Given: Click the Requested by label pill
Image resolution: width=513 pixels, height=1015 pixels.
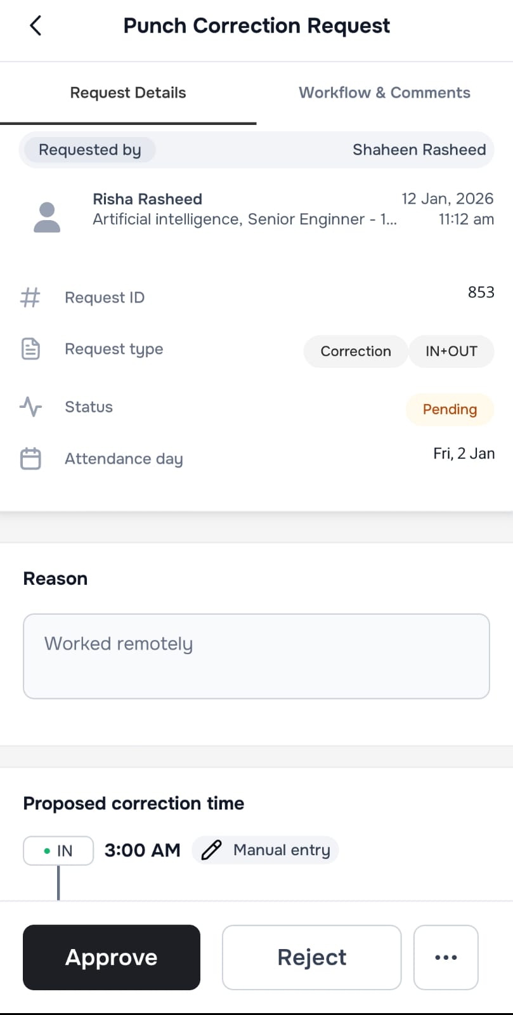Looking at the screenshot, I should click(89, 150).
